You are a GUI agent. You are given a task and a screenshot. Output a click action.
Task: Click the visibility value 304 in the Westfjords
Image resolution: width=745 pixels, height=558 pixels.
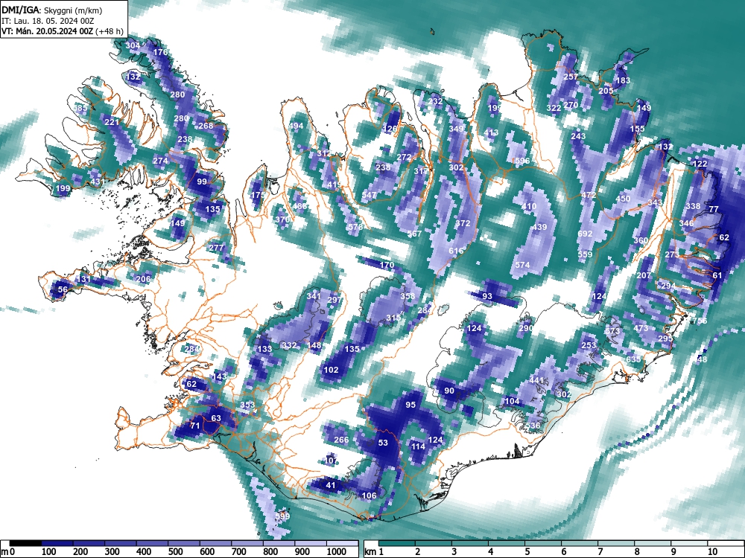[x=133, y=46]
